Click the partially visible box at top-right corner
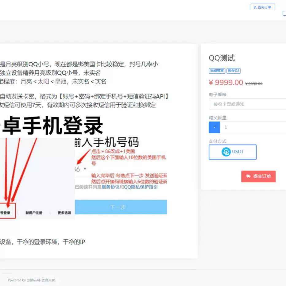Viewport: 286px width, 286px height. point(284,13)
